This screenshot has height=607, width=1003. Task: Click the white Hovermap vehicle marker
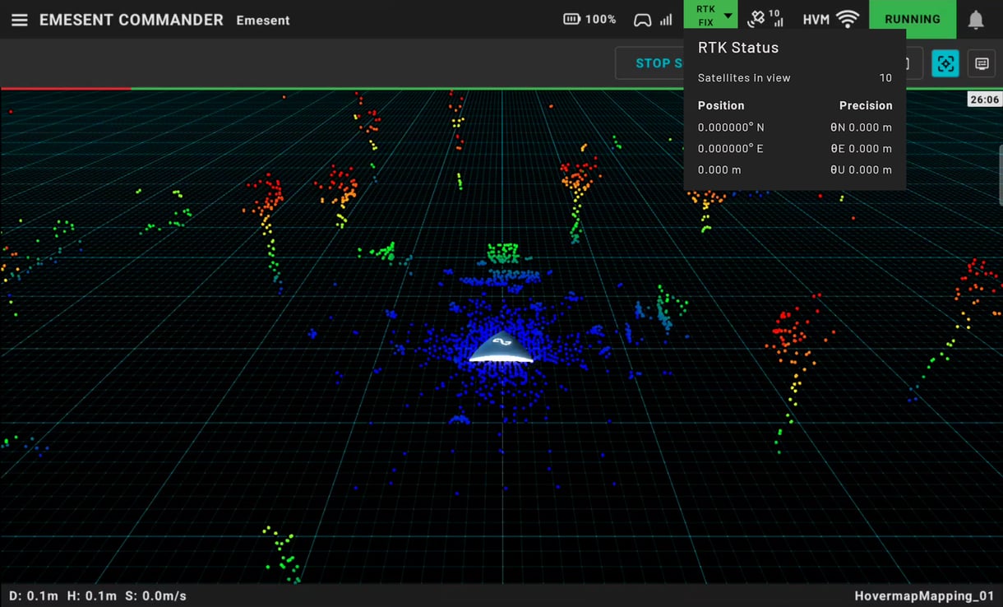501,348
